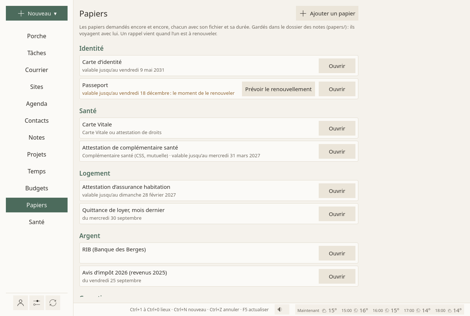The image size is (470, 316).
Task: Open Santé in the sidebar
Action: coord(37,222)
